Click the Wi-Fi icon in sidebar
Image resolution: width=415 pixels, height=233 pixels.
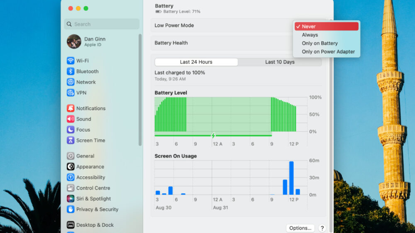click(x=71, y=61)
